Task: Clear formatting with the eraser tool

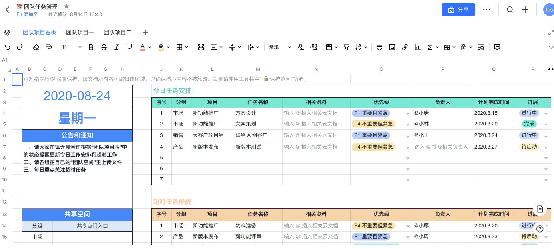Action: [36, 47]
